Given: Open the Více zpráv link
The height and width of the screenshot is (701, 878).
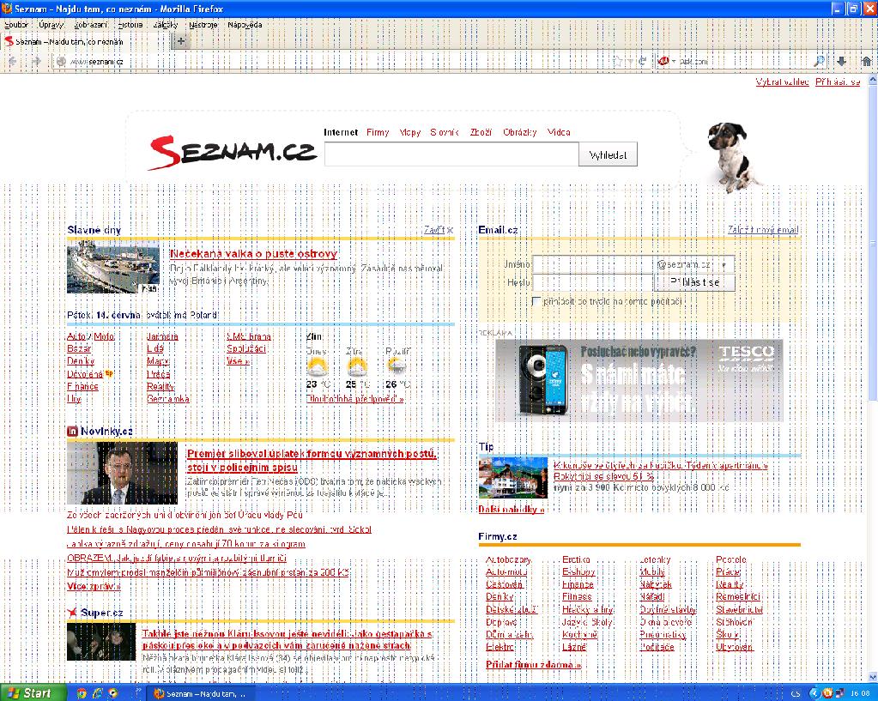Looking at the screenshot, I should tap(94, 586).
